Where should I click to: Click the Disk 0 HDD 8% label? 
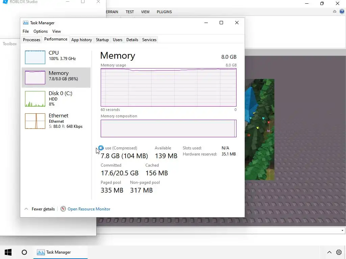coord(60,98)
